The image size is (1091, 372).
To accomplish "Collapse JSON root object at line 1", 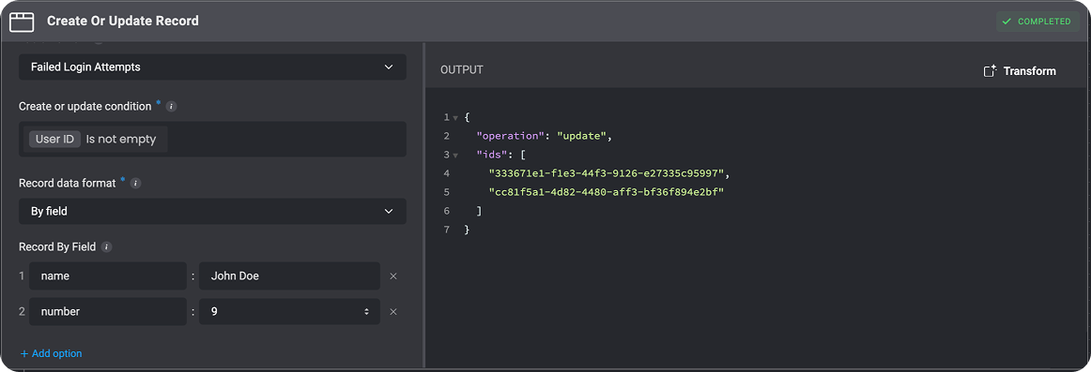I will pos(455,117).
